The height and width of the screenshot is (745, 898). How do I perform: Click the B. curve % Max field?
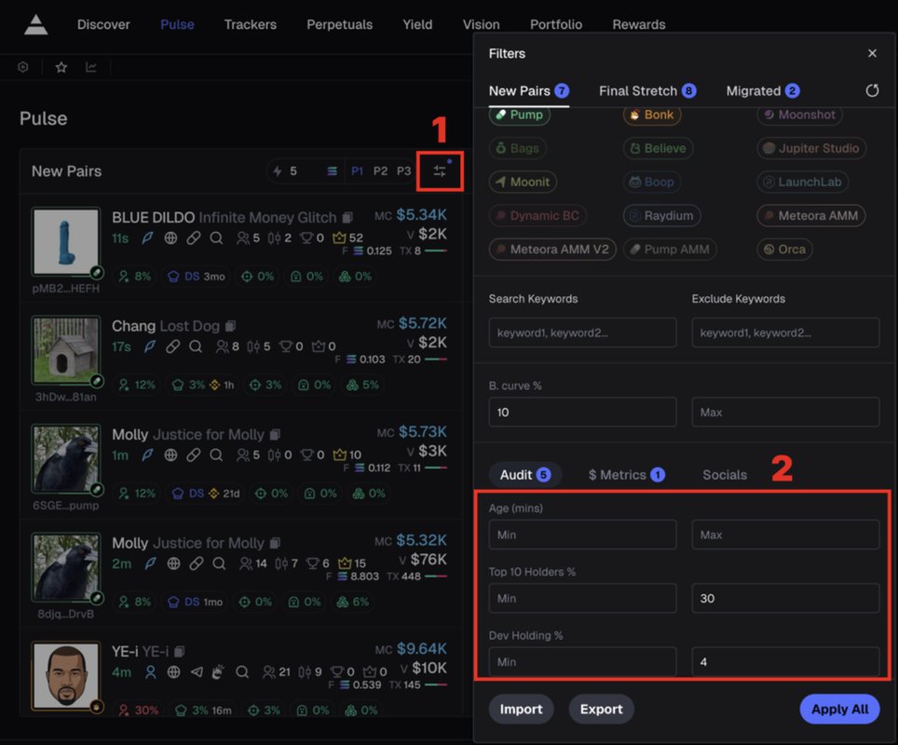click(x=785, y=413)
